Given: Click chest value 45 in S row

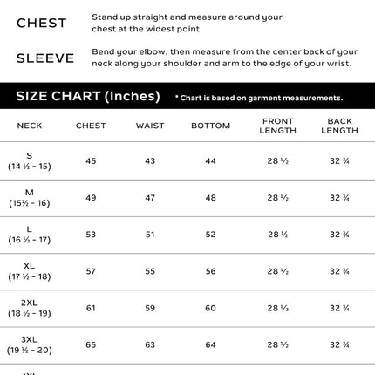Looking at the screenshot, I should pos(91,161).
